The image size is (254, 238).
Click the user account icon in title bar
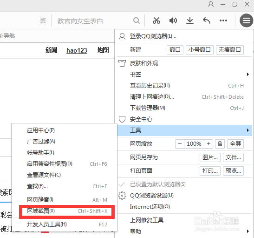[x=211, y=4]
